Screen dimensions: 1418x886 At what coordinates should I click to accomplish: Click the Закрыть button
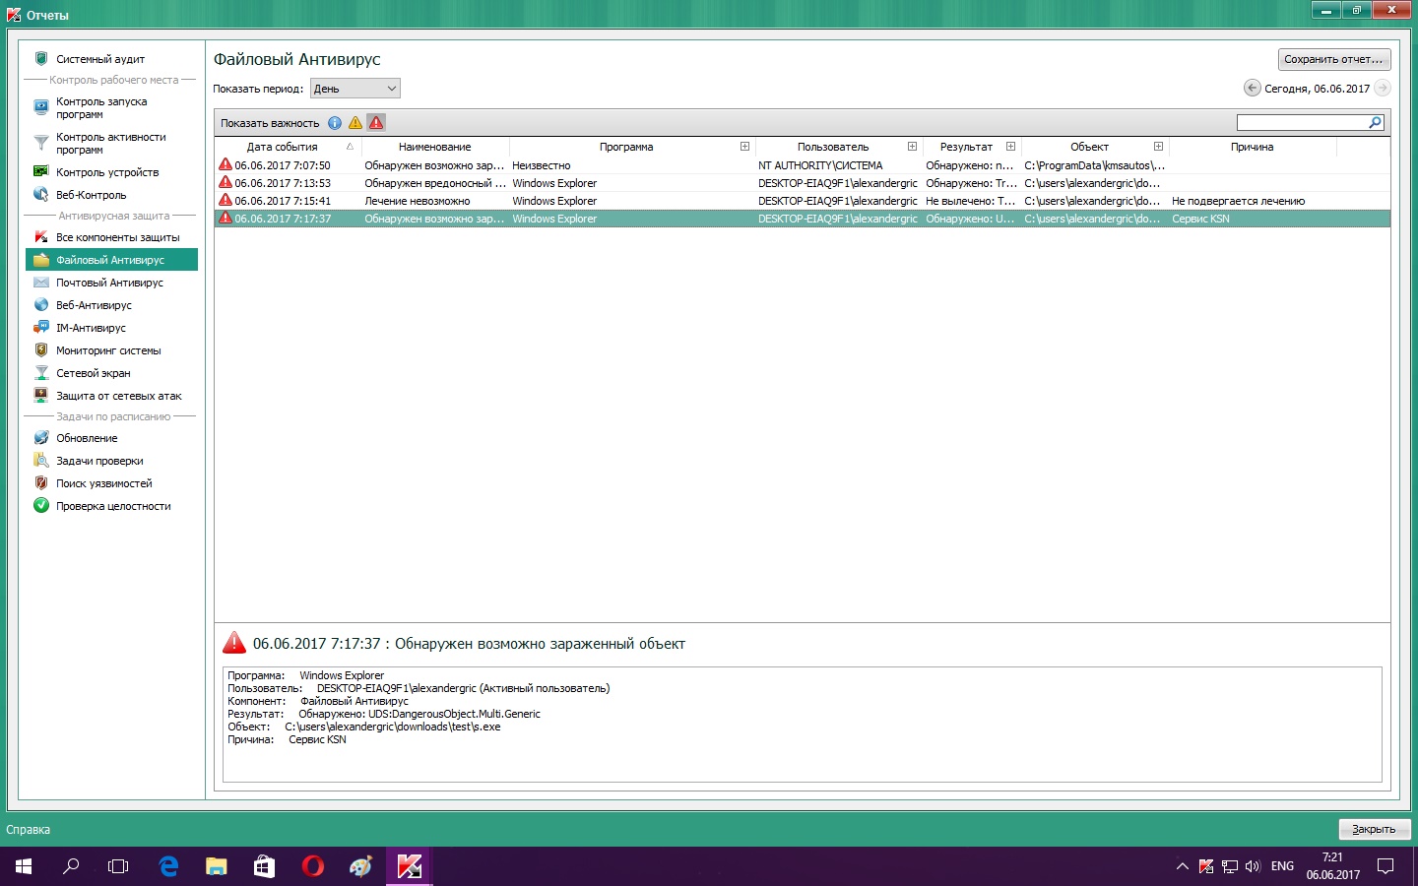pos(1375,829)
